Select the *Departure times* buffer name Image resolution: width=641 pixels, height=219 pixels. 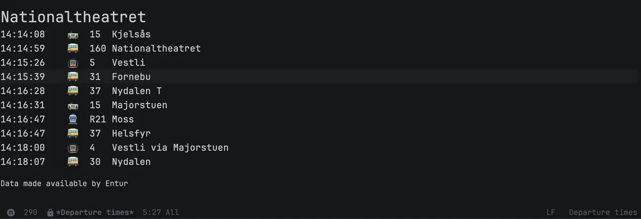point(95,213)
